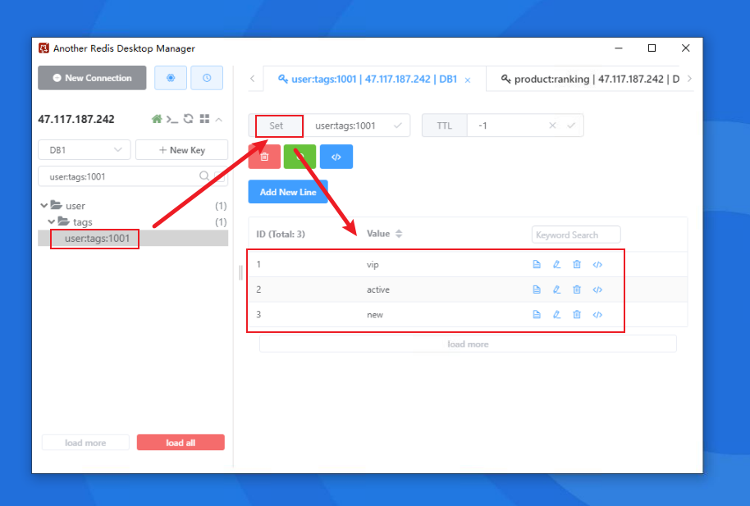750x506 pixels.
Task: Create a New Key
Action: coord(182,150)
